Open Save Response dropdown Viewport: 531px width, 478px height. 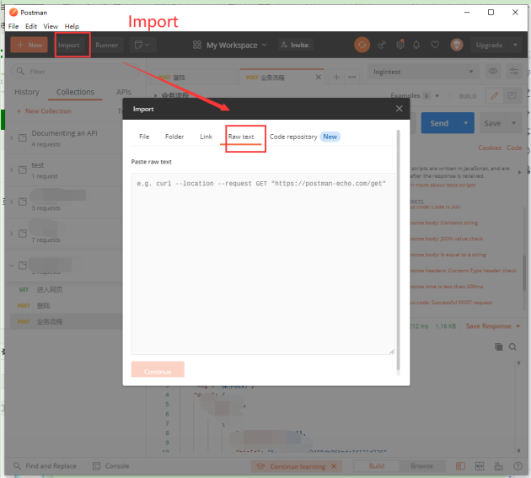tap(493, 326)
